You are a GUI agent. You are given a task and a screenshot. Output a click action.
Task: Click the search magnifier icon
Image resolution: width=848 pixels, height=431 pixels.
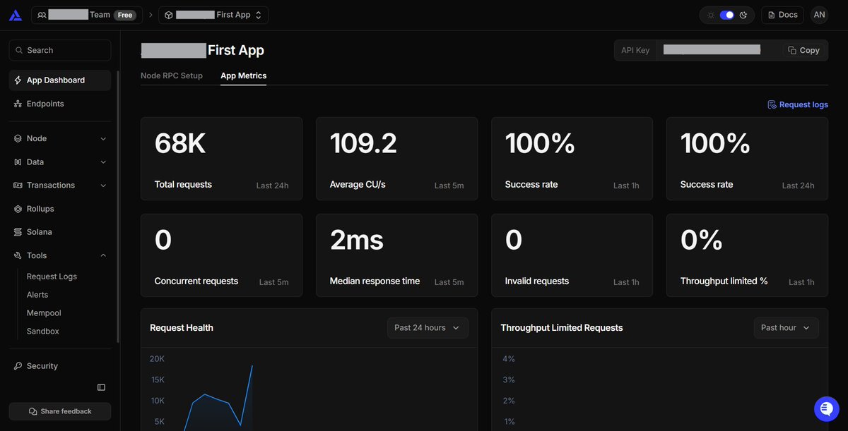19,50
